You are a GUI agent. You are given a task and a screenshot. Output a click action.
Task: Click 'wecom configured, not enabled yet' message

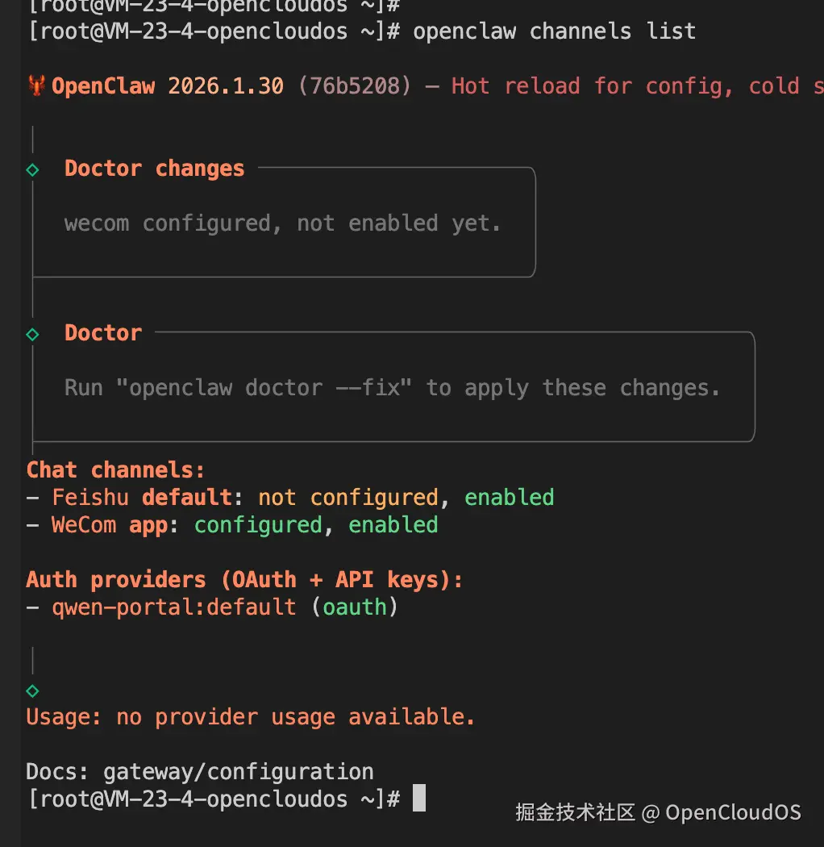tap(282, 223)
